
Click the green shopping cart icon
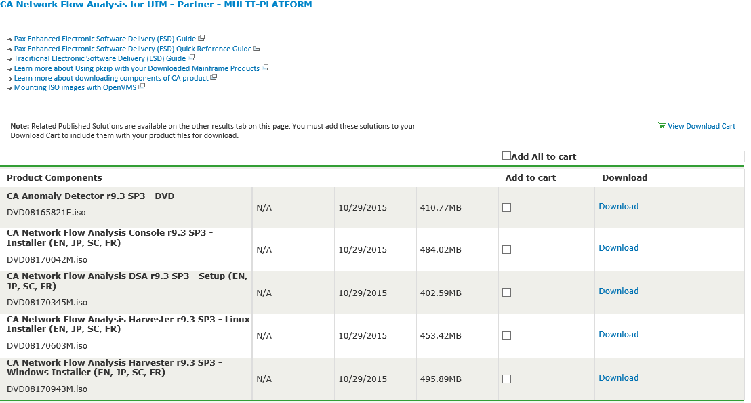click(662, 125)
